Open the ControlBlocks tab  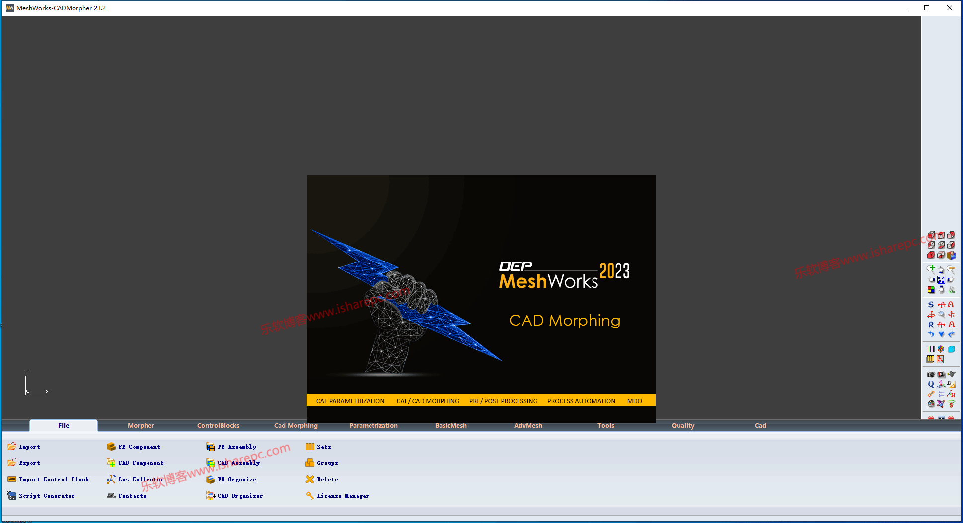[218, 425]
